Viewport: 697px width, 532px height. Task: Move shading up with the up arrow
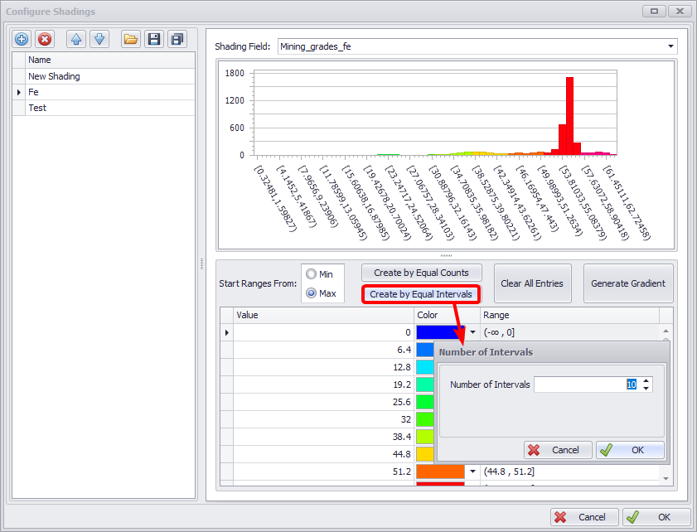click(76, 39)
